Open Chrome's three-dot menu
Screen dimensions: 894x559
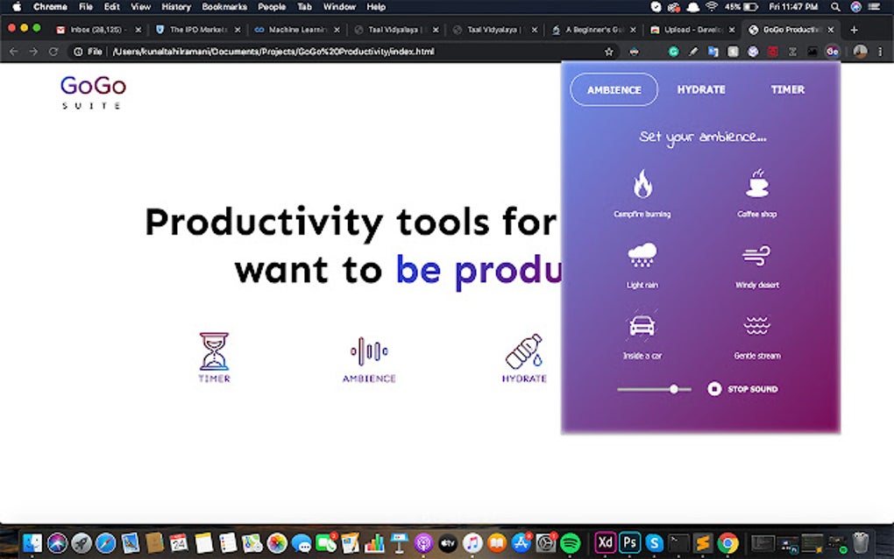(879, 51)
